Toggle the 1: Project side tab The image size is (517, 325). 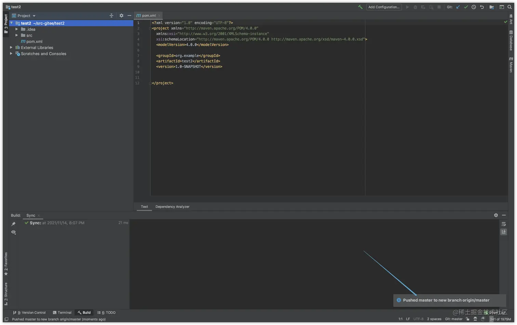[x=6, y=24]
